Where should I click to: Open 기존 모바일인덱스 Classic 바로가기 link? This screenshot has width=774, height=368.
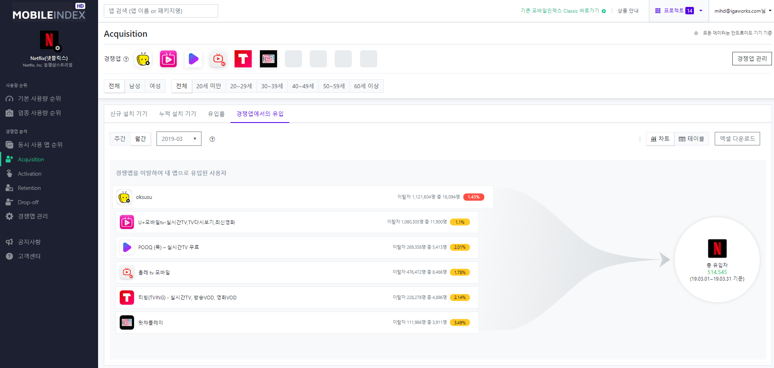(563, 11)
